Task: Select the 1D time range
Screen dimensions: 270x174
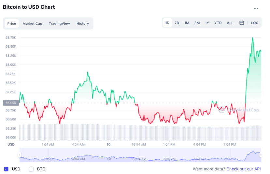Action: pyautogui.click(x=167, y=23)
